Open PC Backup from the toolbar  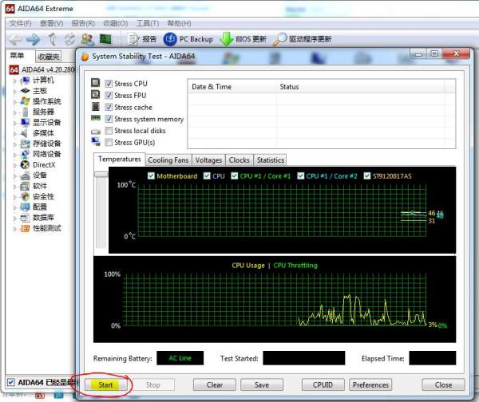click(170, 39)
